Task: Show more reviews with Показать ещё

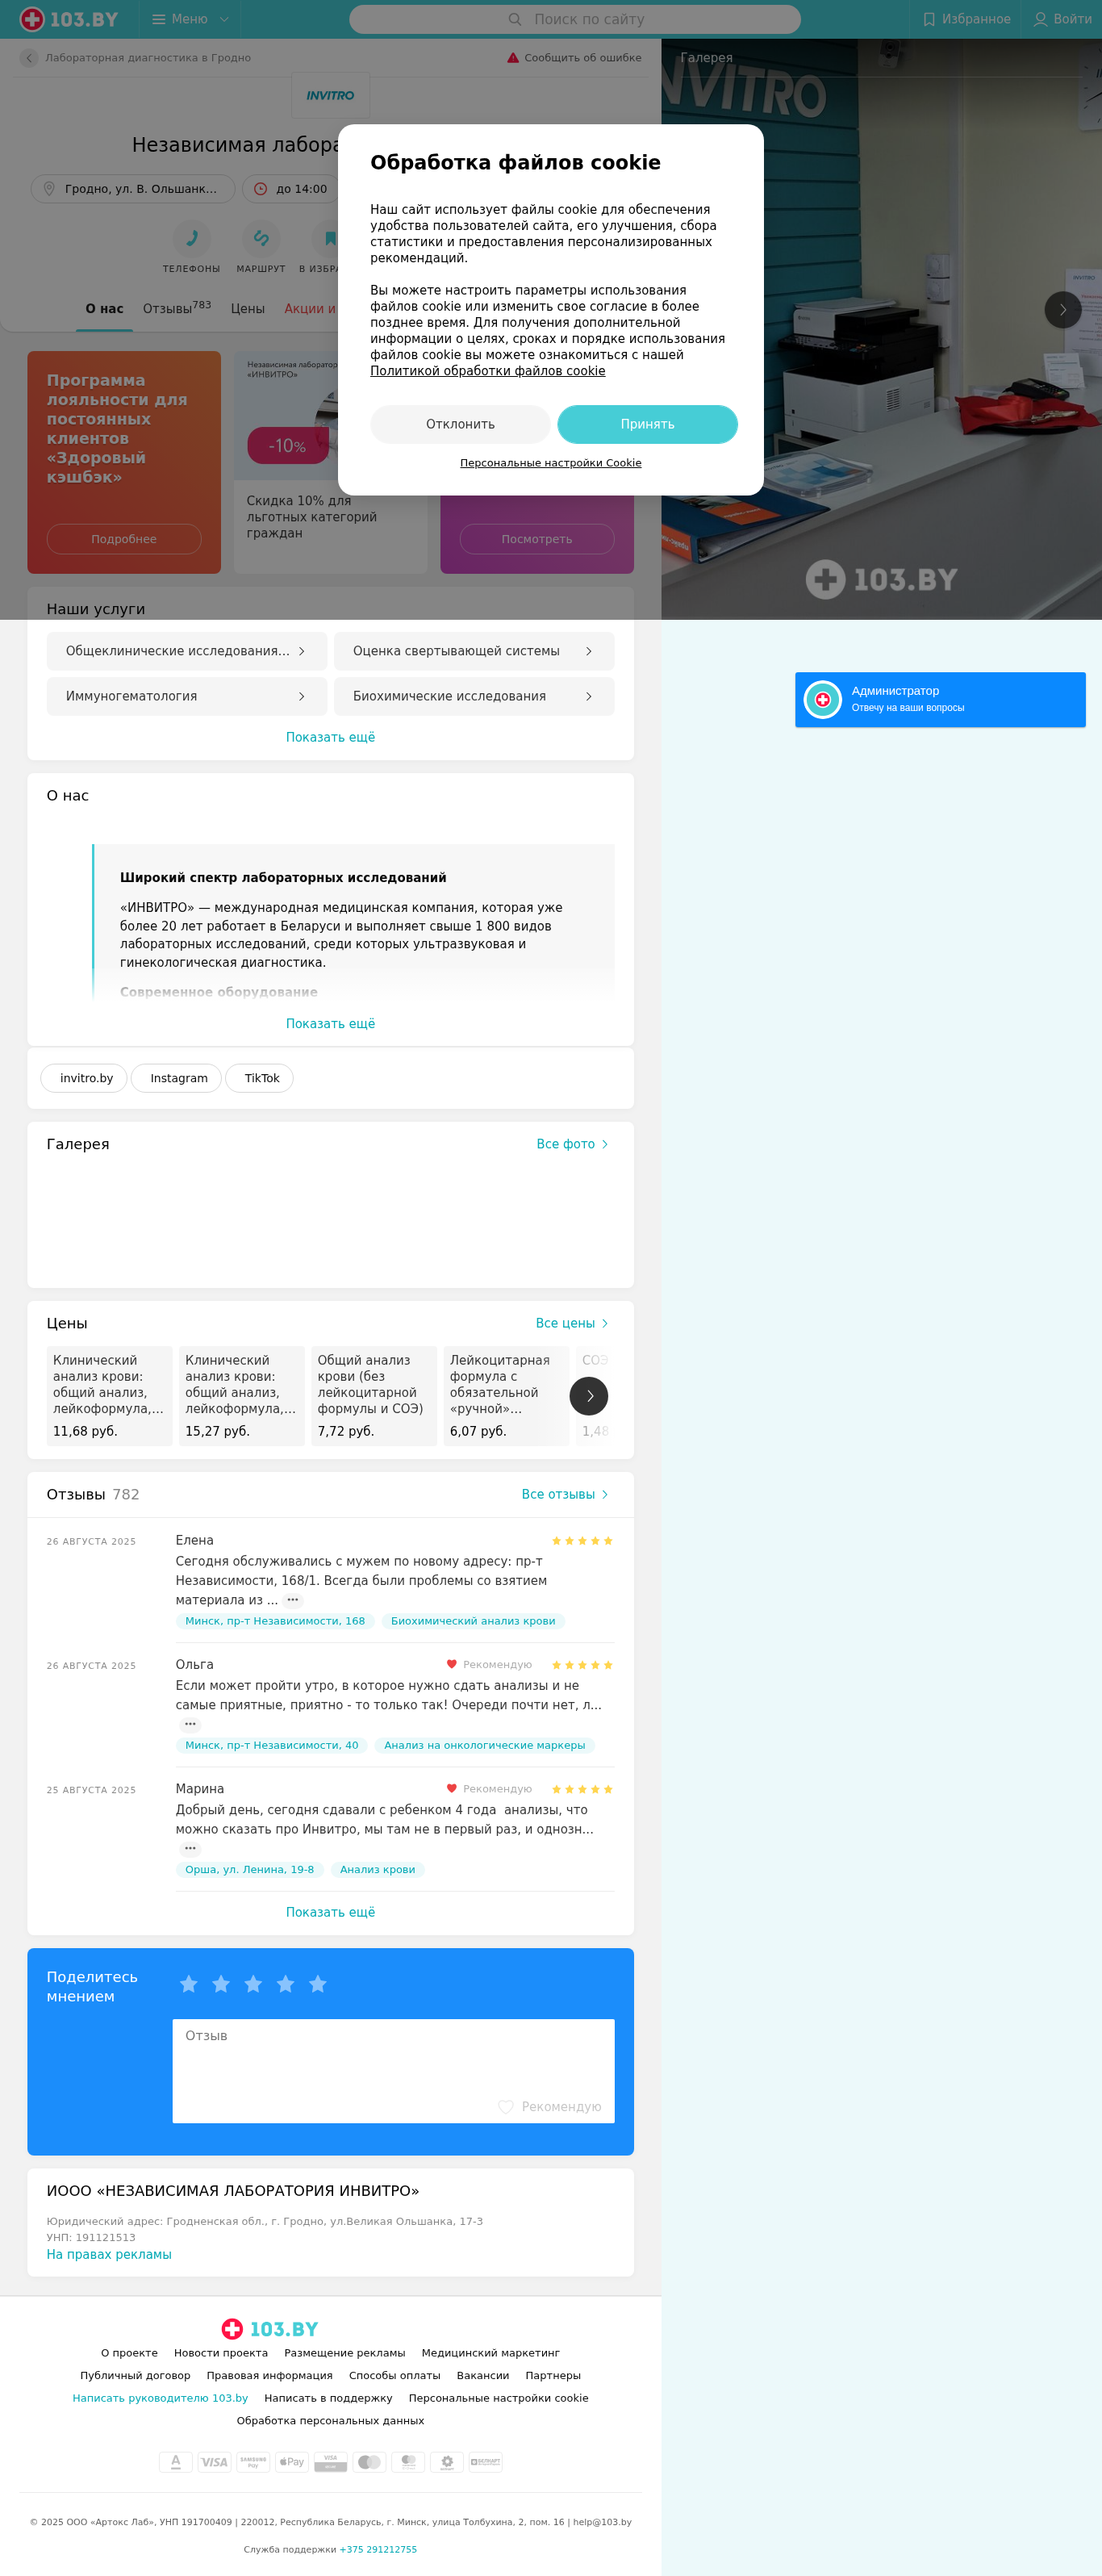Action: [330, 1912]
